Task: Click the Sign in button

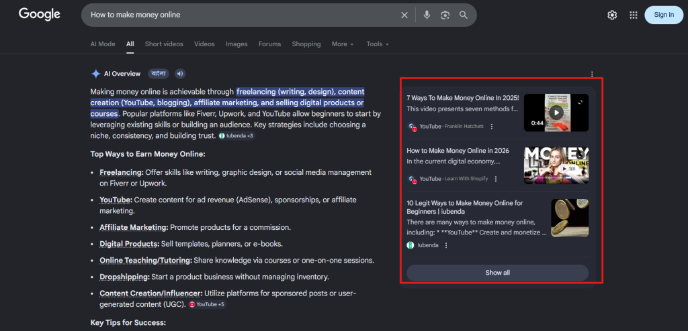Action: 663,15
